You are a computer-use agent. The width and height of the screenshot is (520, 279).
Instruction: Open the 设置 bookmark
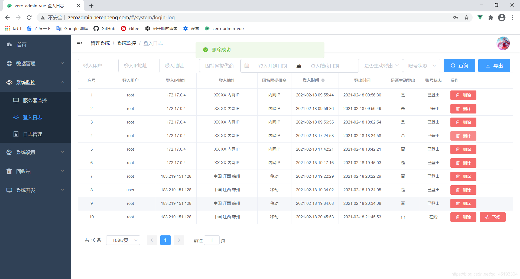[191, 28]
